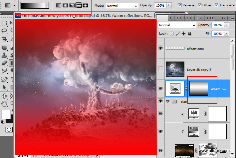Select the warm reflections layer mask thumbnail
The image size is (236, 158).
coord(198,88)
